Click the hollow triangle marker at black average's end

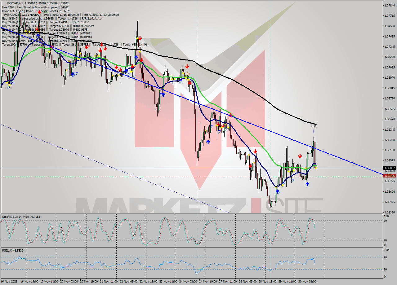pyautogui.click(x=315, y=125)
